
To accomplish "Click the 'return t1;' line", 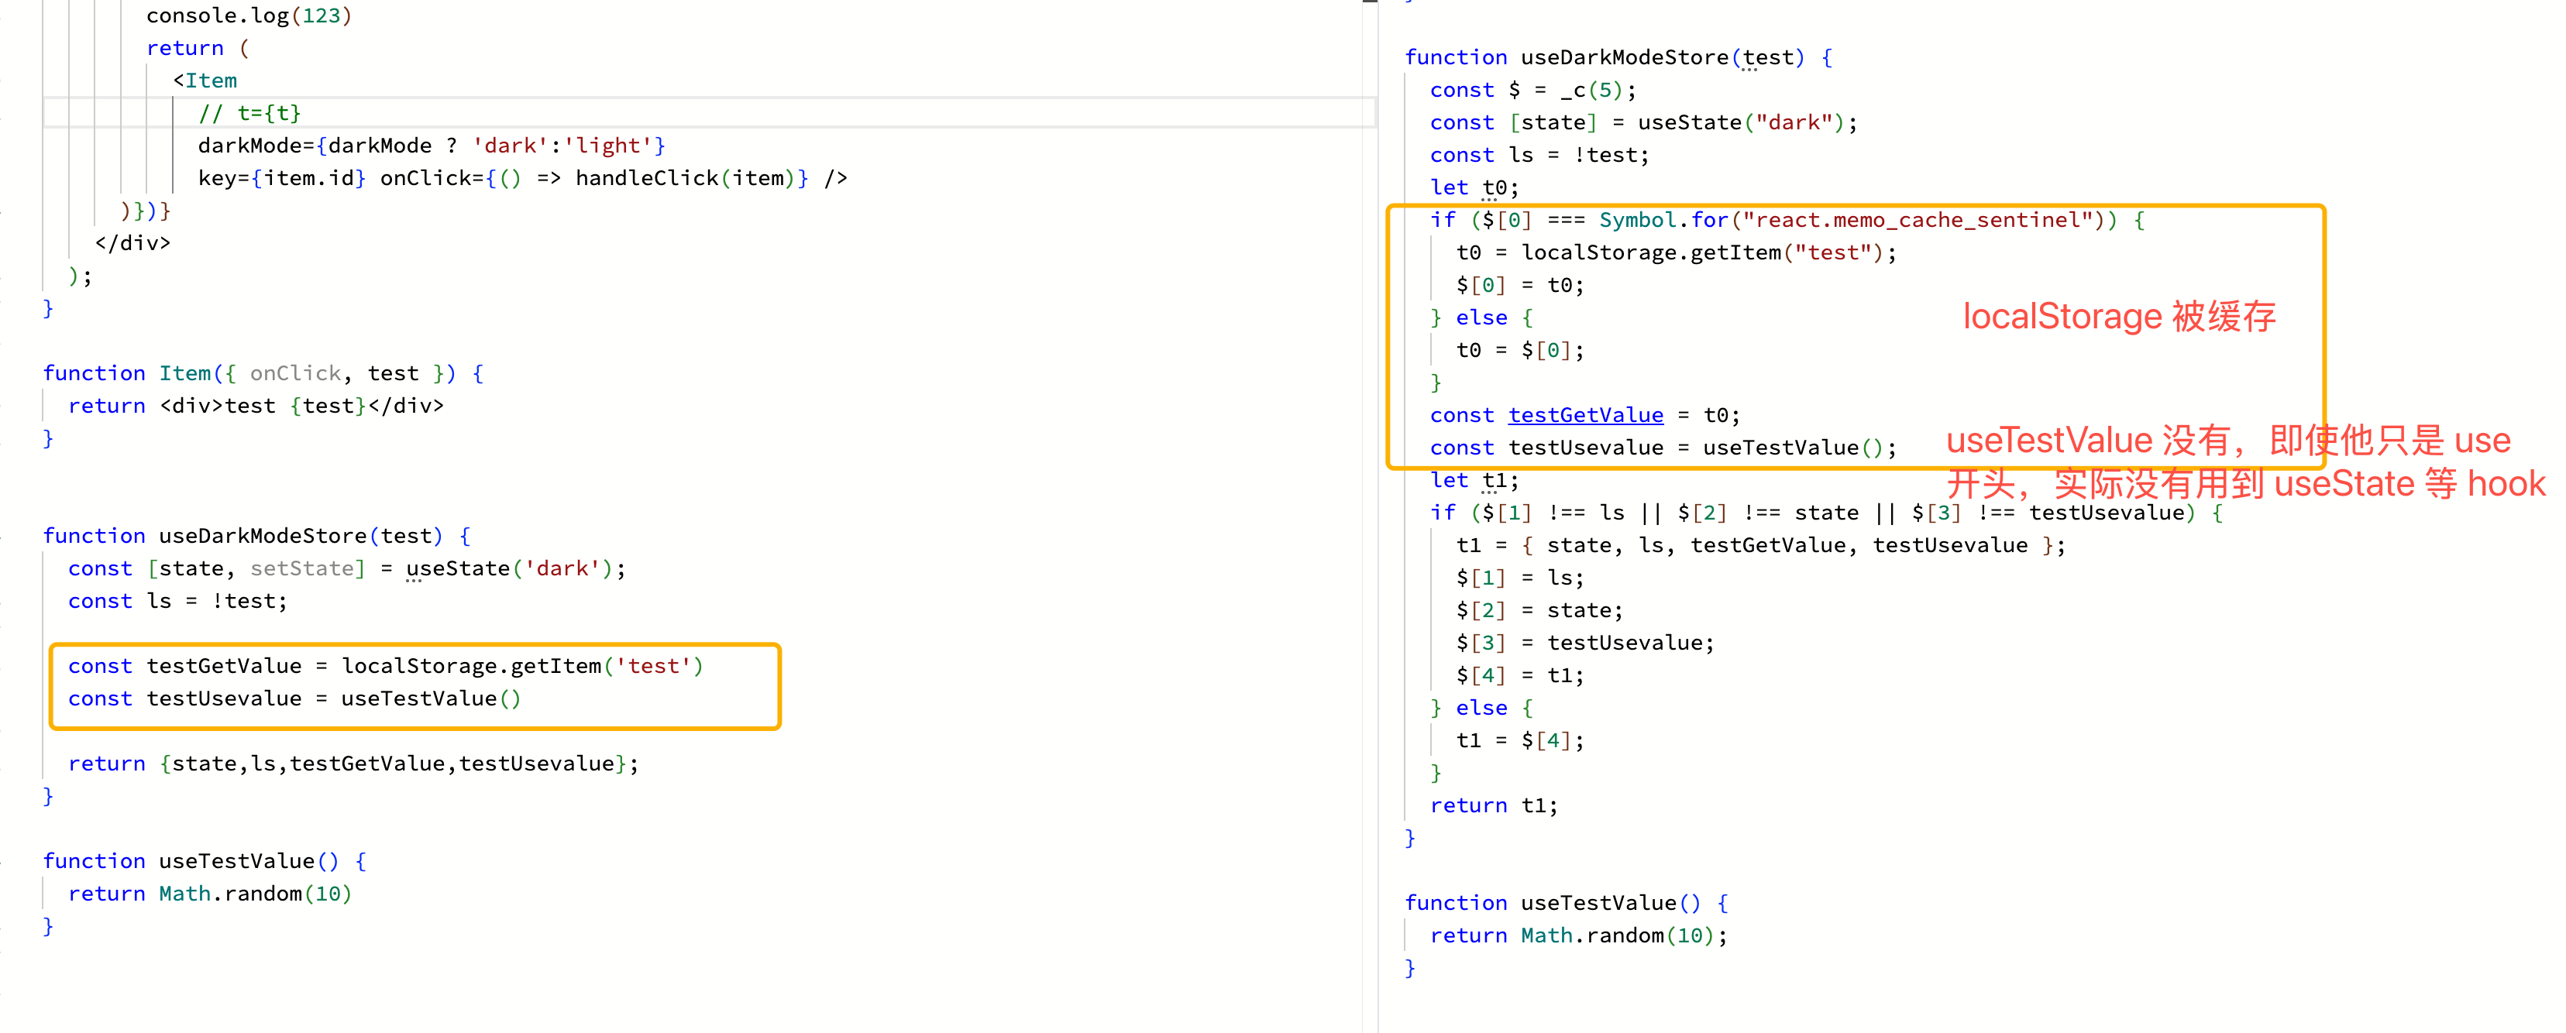I will 1495,805.
